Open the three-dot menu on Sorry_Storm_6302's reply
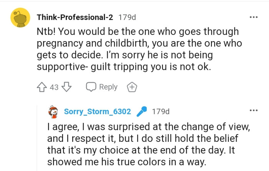Image resolution: width=269 pixels, height=171 pixels. 254,111
